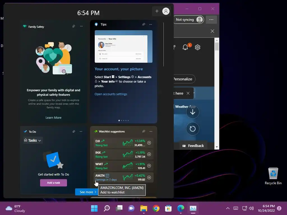287x215 pixels.
Task: Select the second Tips carousel dot
Action: tap(121, 120)
